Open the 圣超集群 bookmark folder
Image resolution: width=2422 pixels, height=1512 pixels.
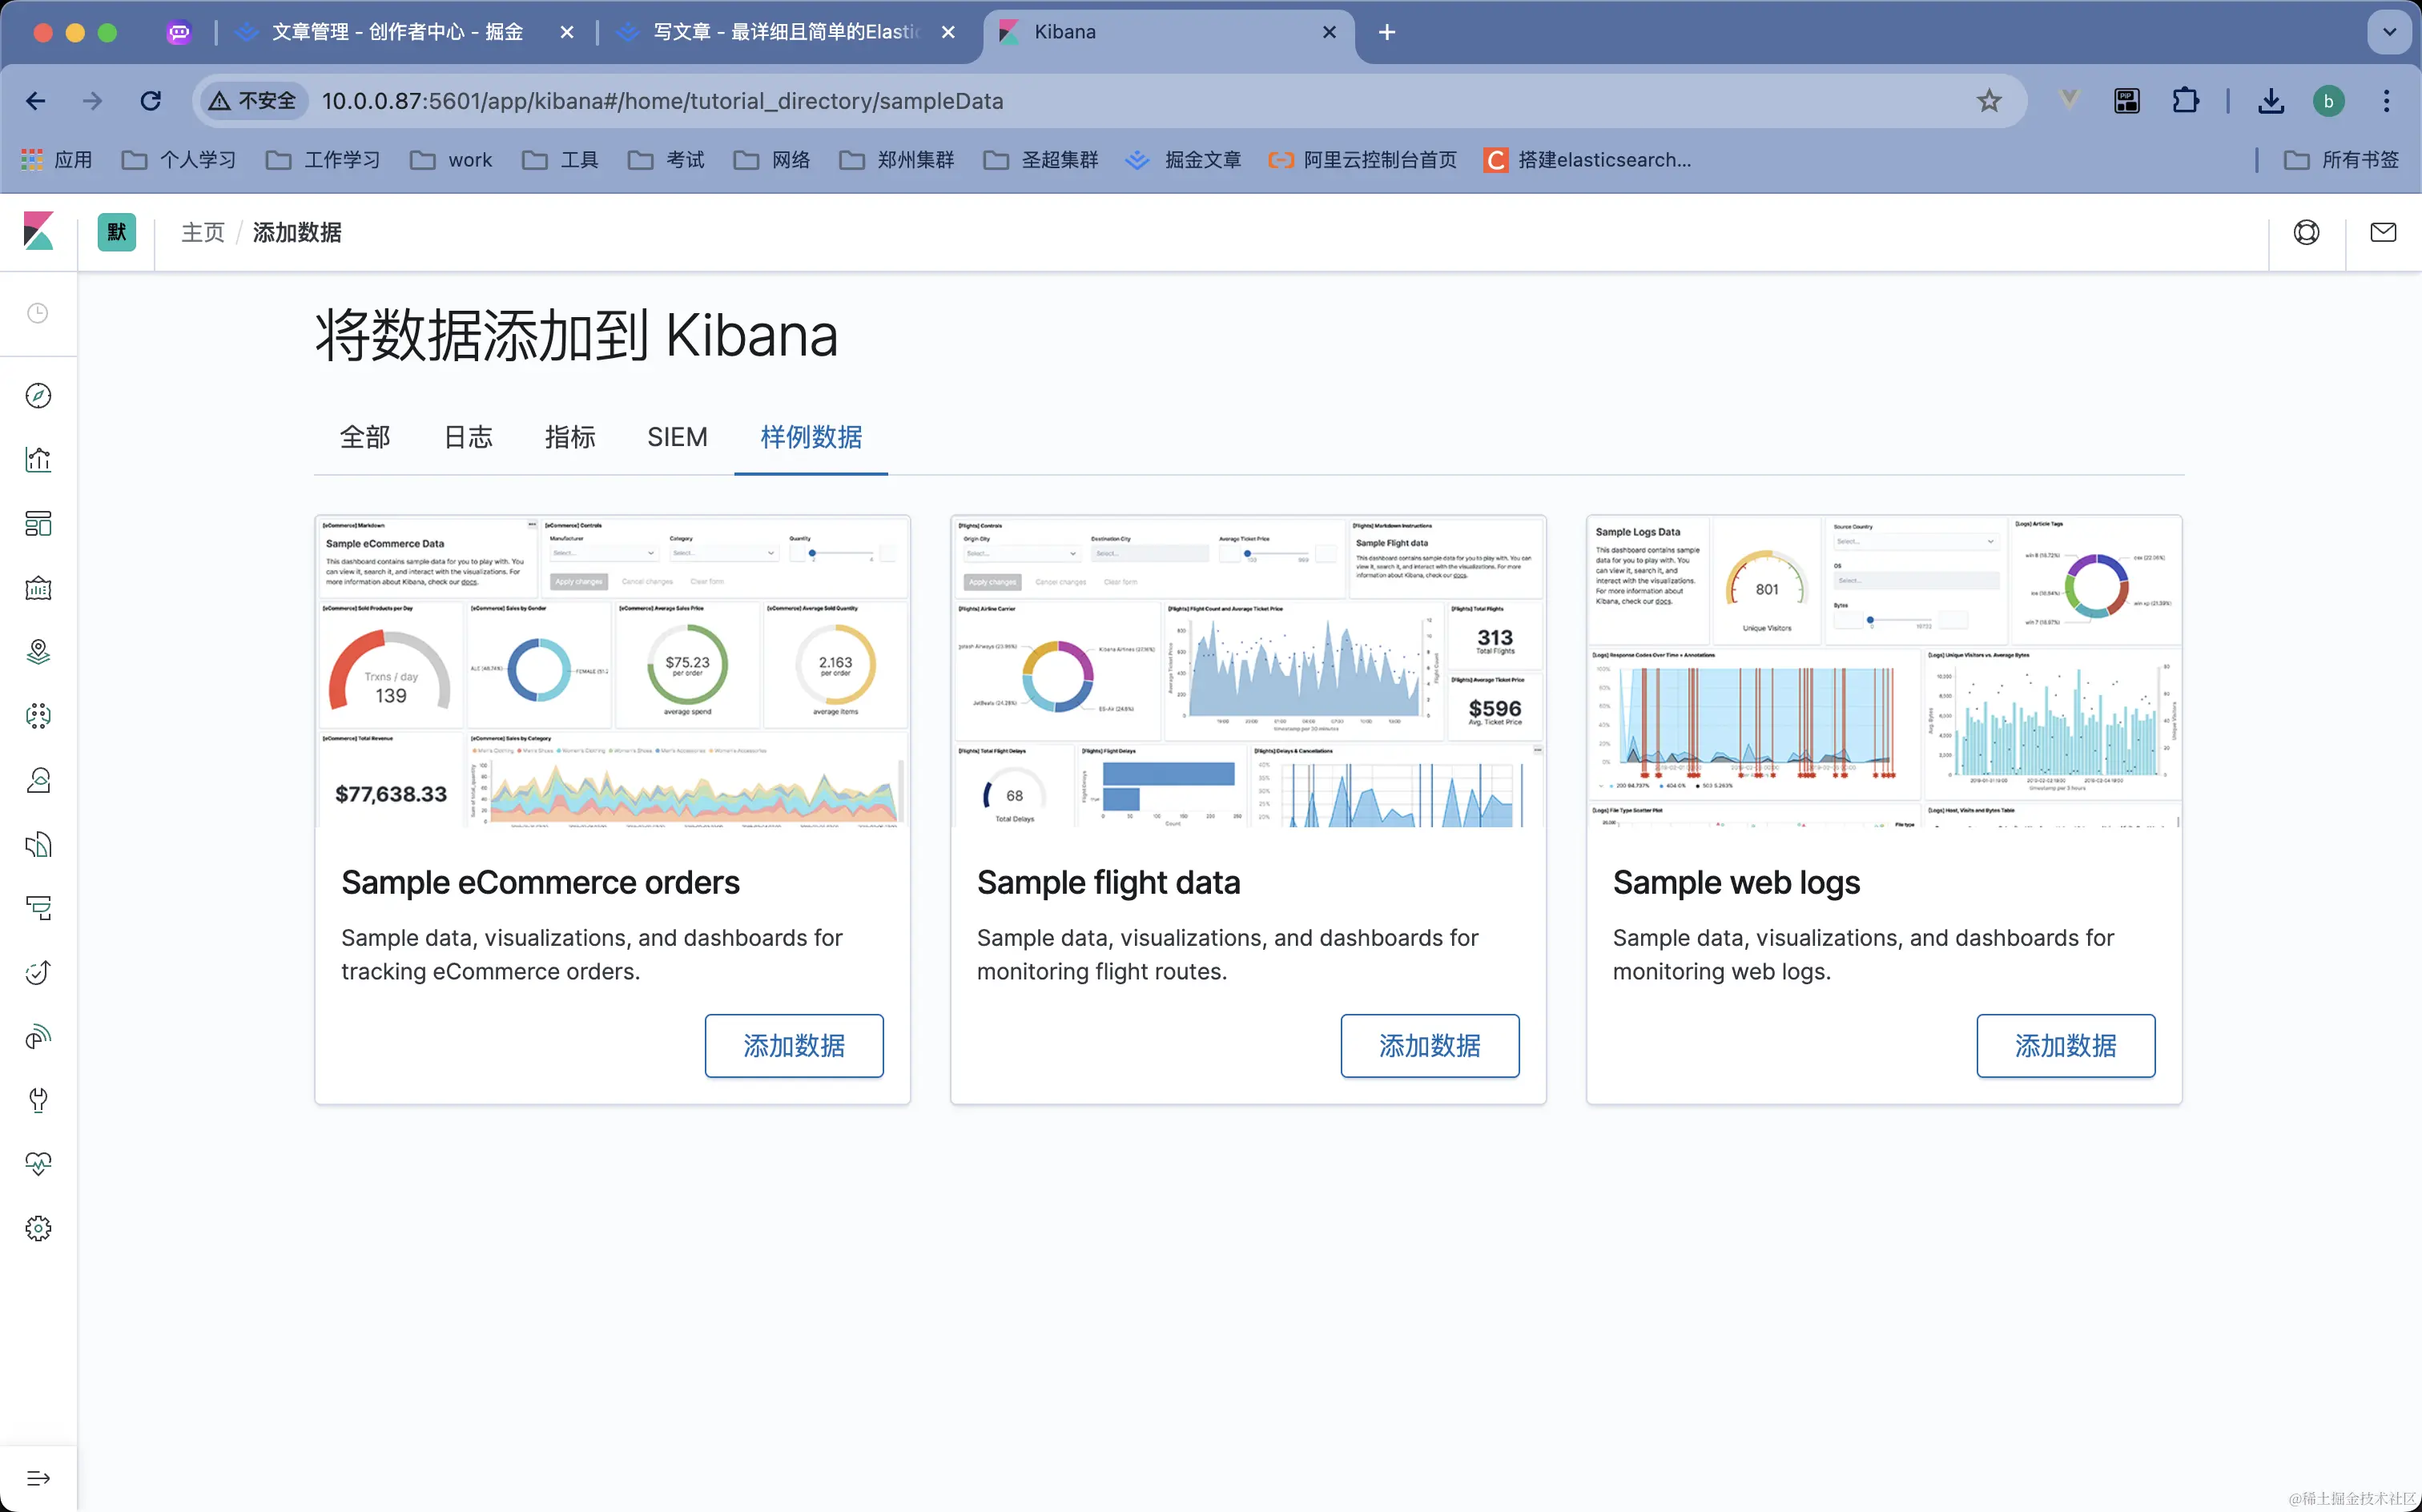[1041, 160]
